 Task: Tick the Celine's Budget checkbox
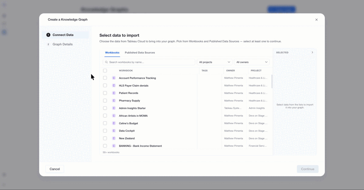click(105, 123)
